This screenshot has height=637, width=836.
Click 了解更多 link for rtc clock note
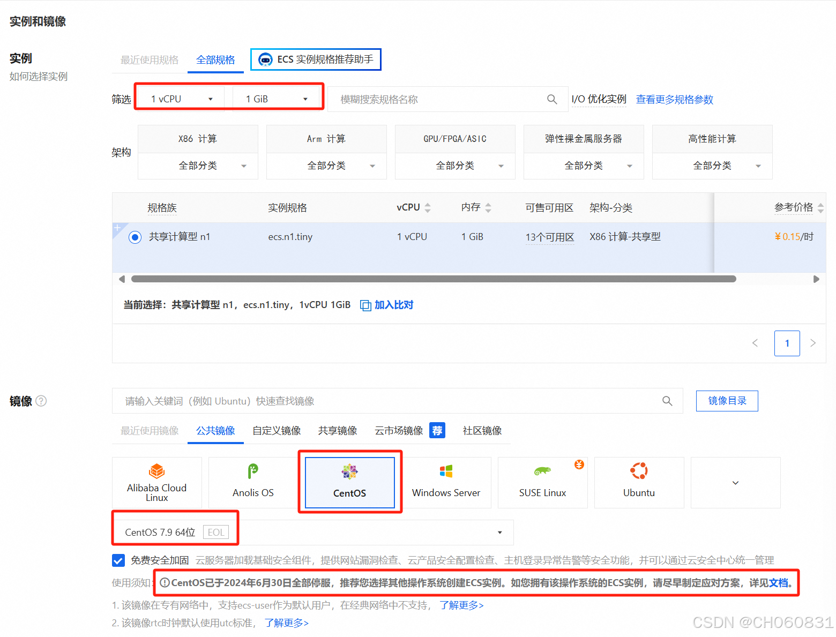[286, 623]
